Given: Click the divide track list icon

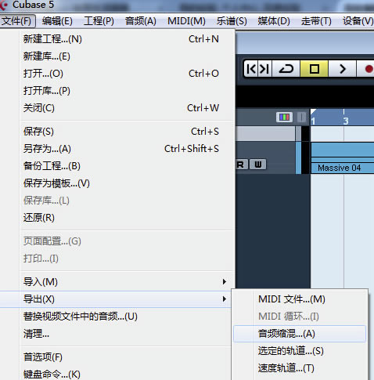Looking at the screenshot, I should (x=301, y=117).
